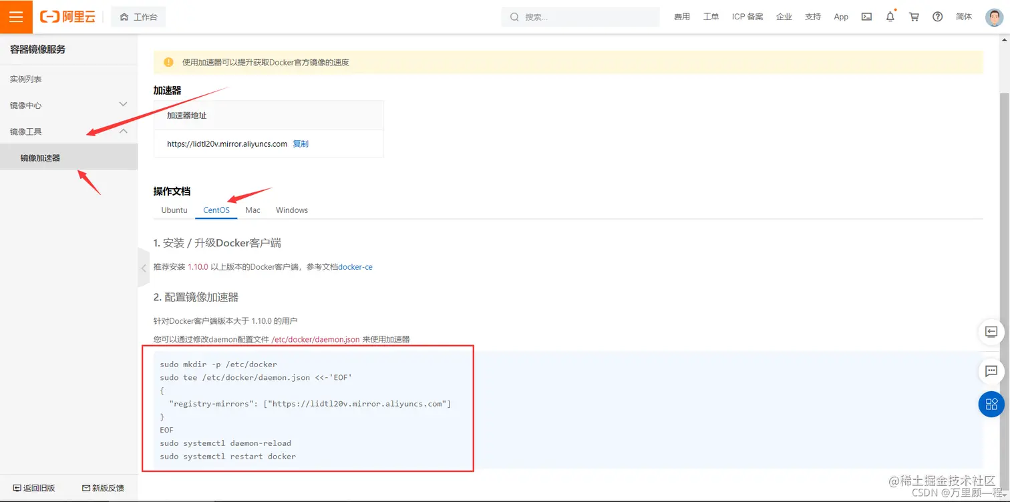Viewport: 1010px width, 502px height.
Task: Click the registry-mirrors config line
Action: click(310, 404)
